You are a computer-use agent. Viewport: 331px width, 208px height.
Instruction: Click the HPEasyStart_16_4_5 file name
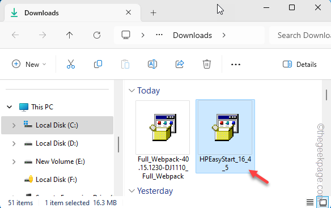coord(225,163)
